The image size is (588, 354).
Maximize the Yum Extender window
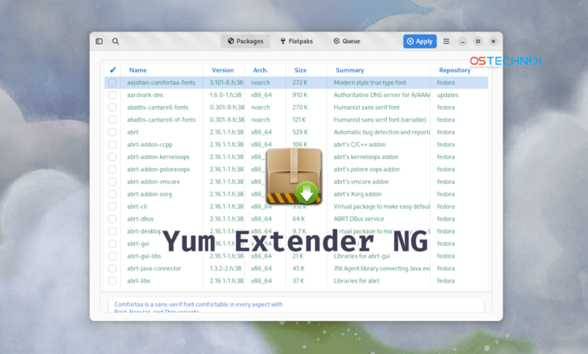(x=478, y=41)
